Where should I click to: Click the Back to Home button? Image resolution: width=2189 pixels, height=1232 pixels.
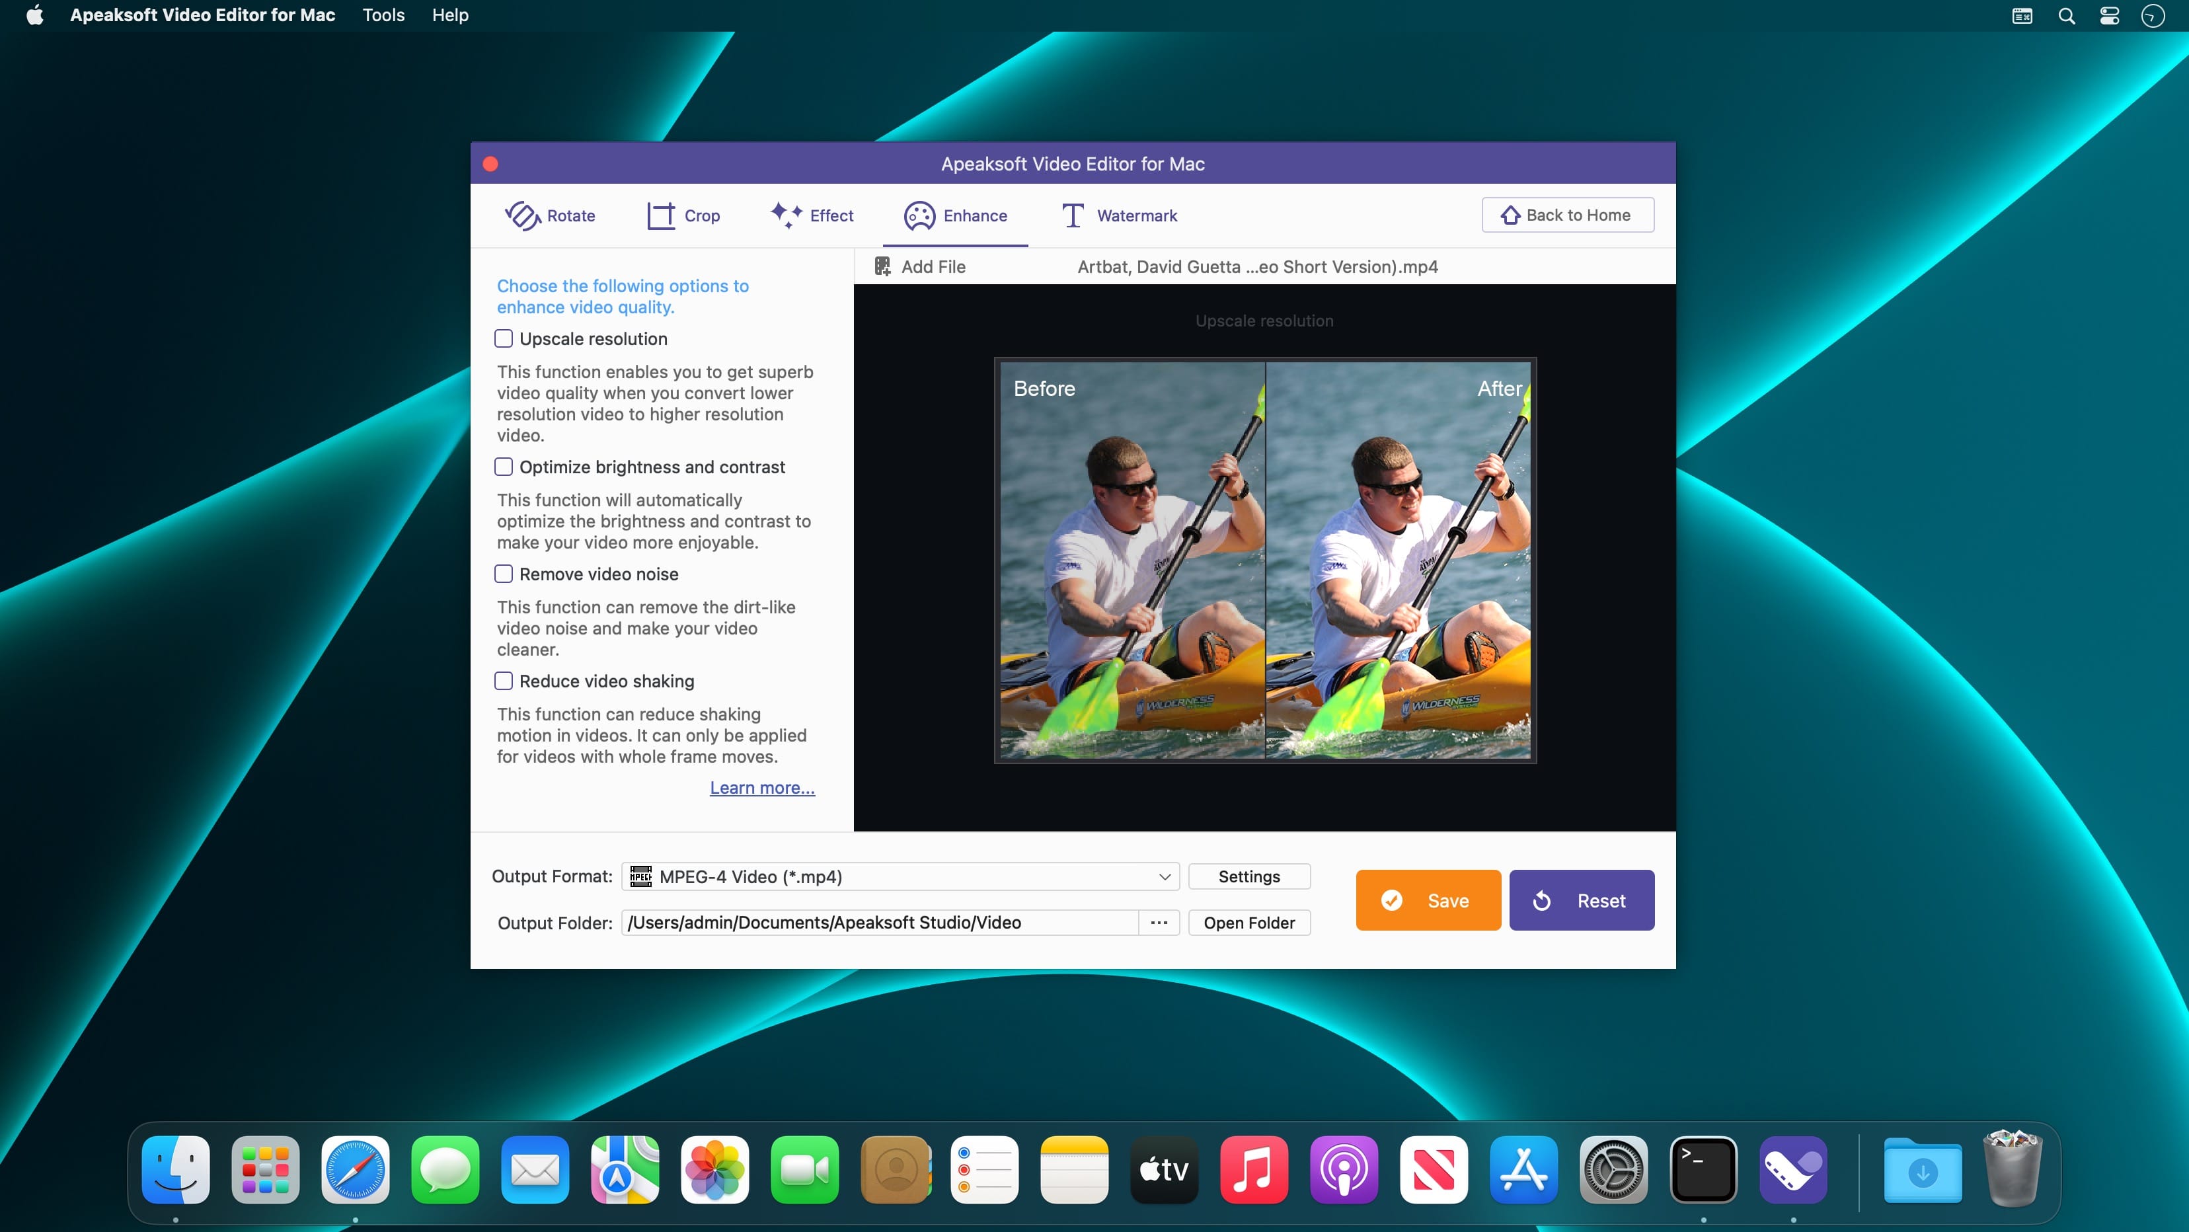tap(1568, 215)
